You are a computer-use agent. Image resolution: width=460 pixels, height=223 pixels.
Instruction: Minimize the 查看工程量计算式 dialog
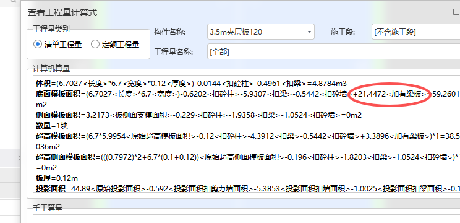(439, 13)
